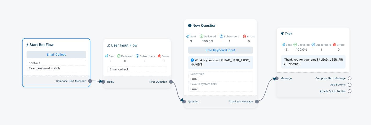This screenshot has width=371, height=125.
Task: Click the New Question help icon
Action: tap(190, 25)
